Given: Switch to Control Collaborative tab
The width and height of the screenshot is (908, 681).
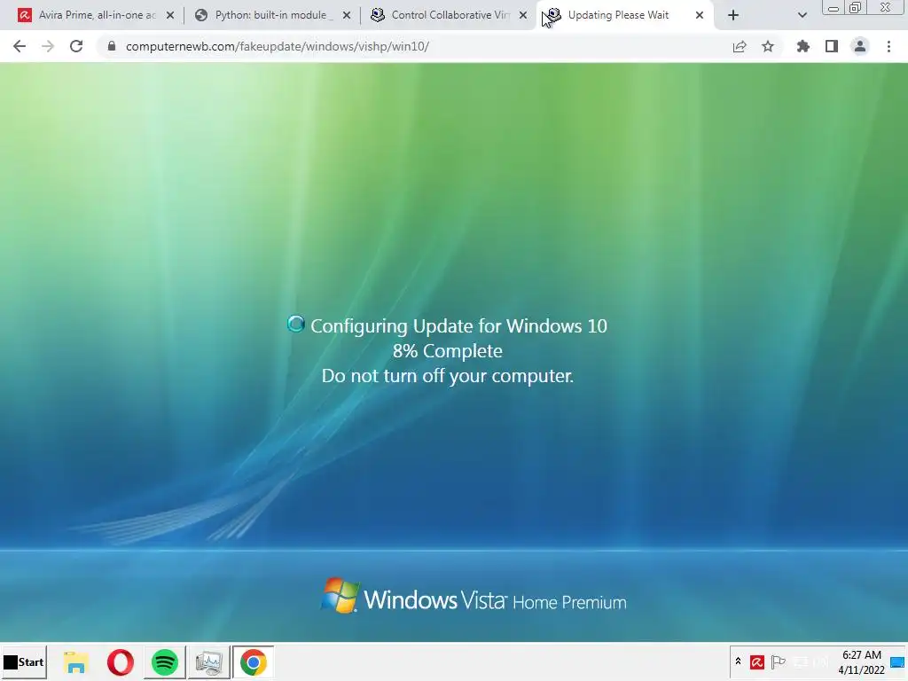Looking at the screenshot, I should click(449, 16).
